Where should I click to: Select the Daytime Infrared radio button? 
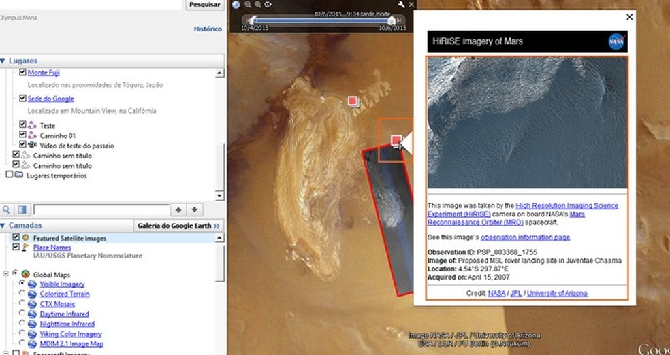(22, 314)
